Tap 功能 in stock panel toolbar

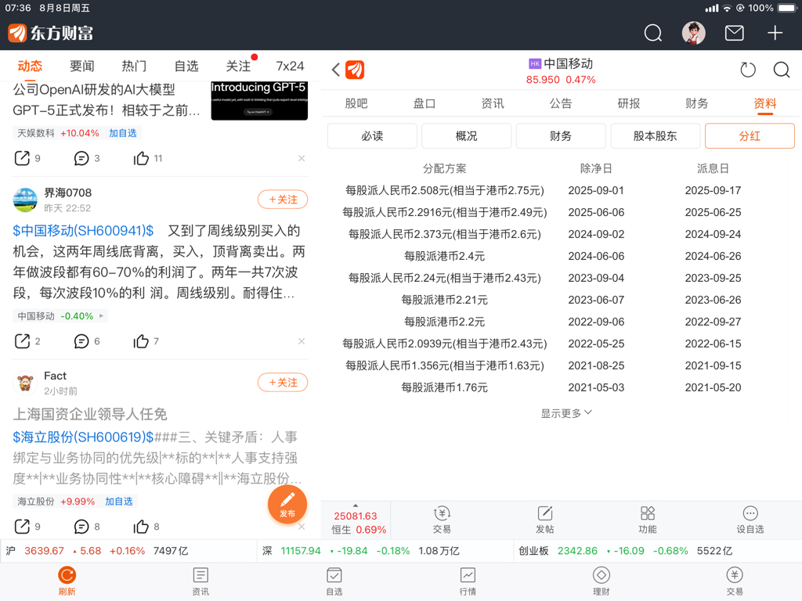[x=648, y=520]
